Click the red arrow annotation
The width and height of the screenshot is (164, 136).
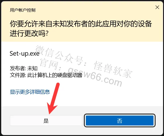tap(53, 98)
